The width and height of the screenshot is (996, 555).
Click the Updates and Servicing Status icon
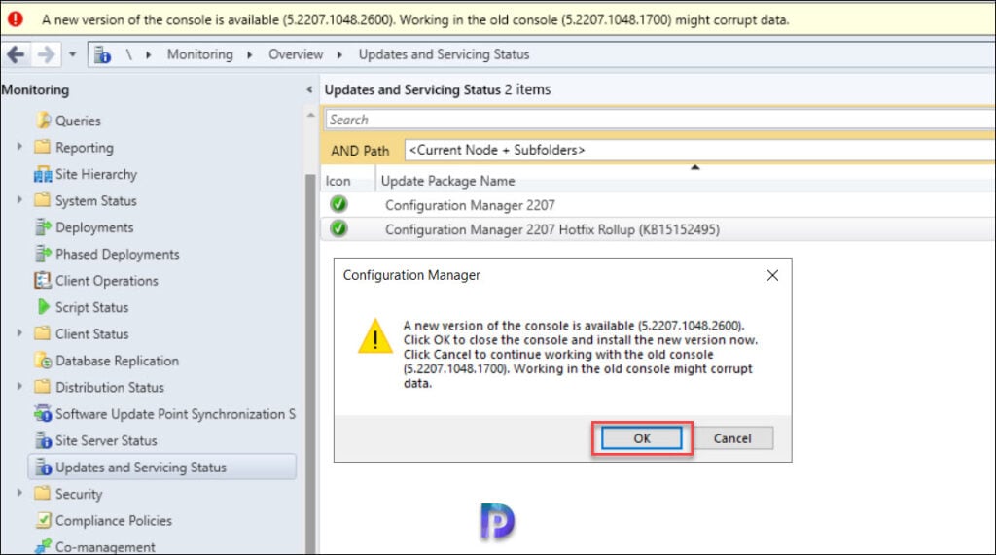tap(43, 467)
